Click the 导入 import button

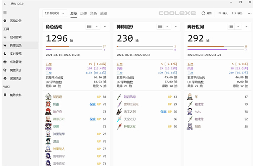(223, 13)
